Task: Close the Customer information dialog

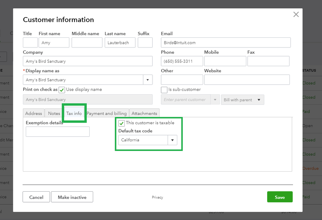Action: point(296,15)
